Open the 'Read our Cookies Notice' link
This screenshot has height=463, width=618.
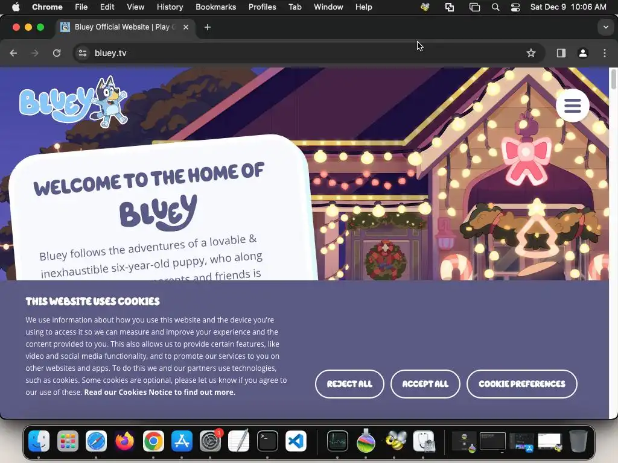pos(159,392)
